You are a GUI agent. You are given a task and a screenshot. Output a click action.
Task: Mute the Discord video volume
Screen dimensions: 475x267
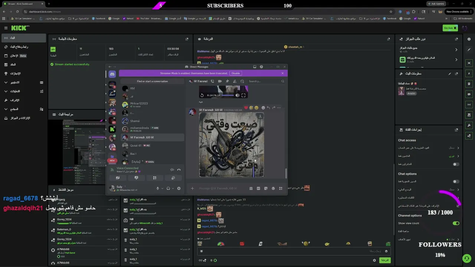click(237, 95)
